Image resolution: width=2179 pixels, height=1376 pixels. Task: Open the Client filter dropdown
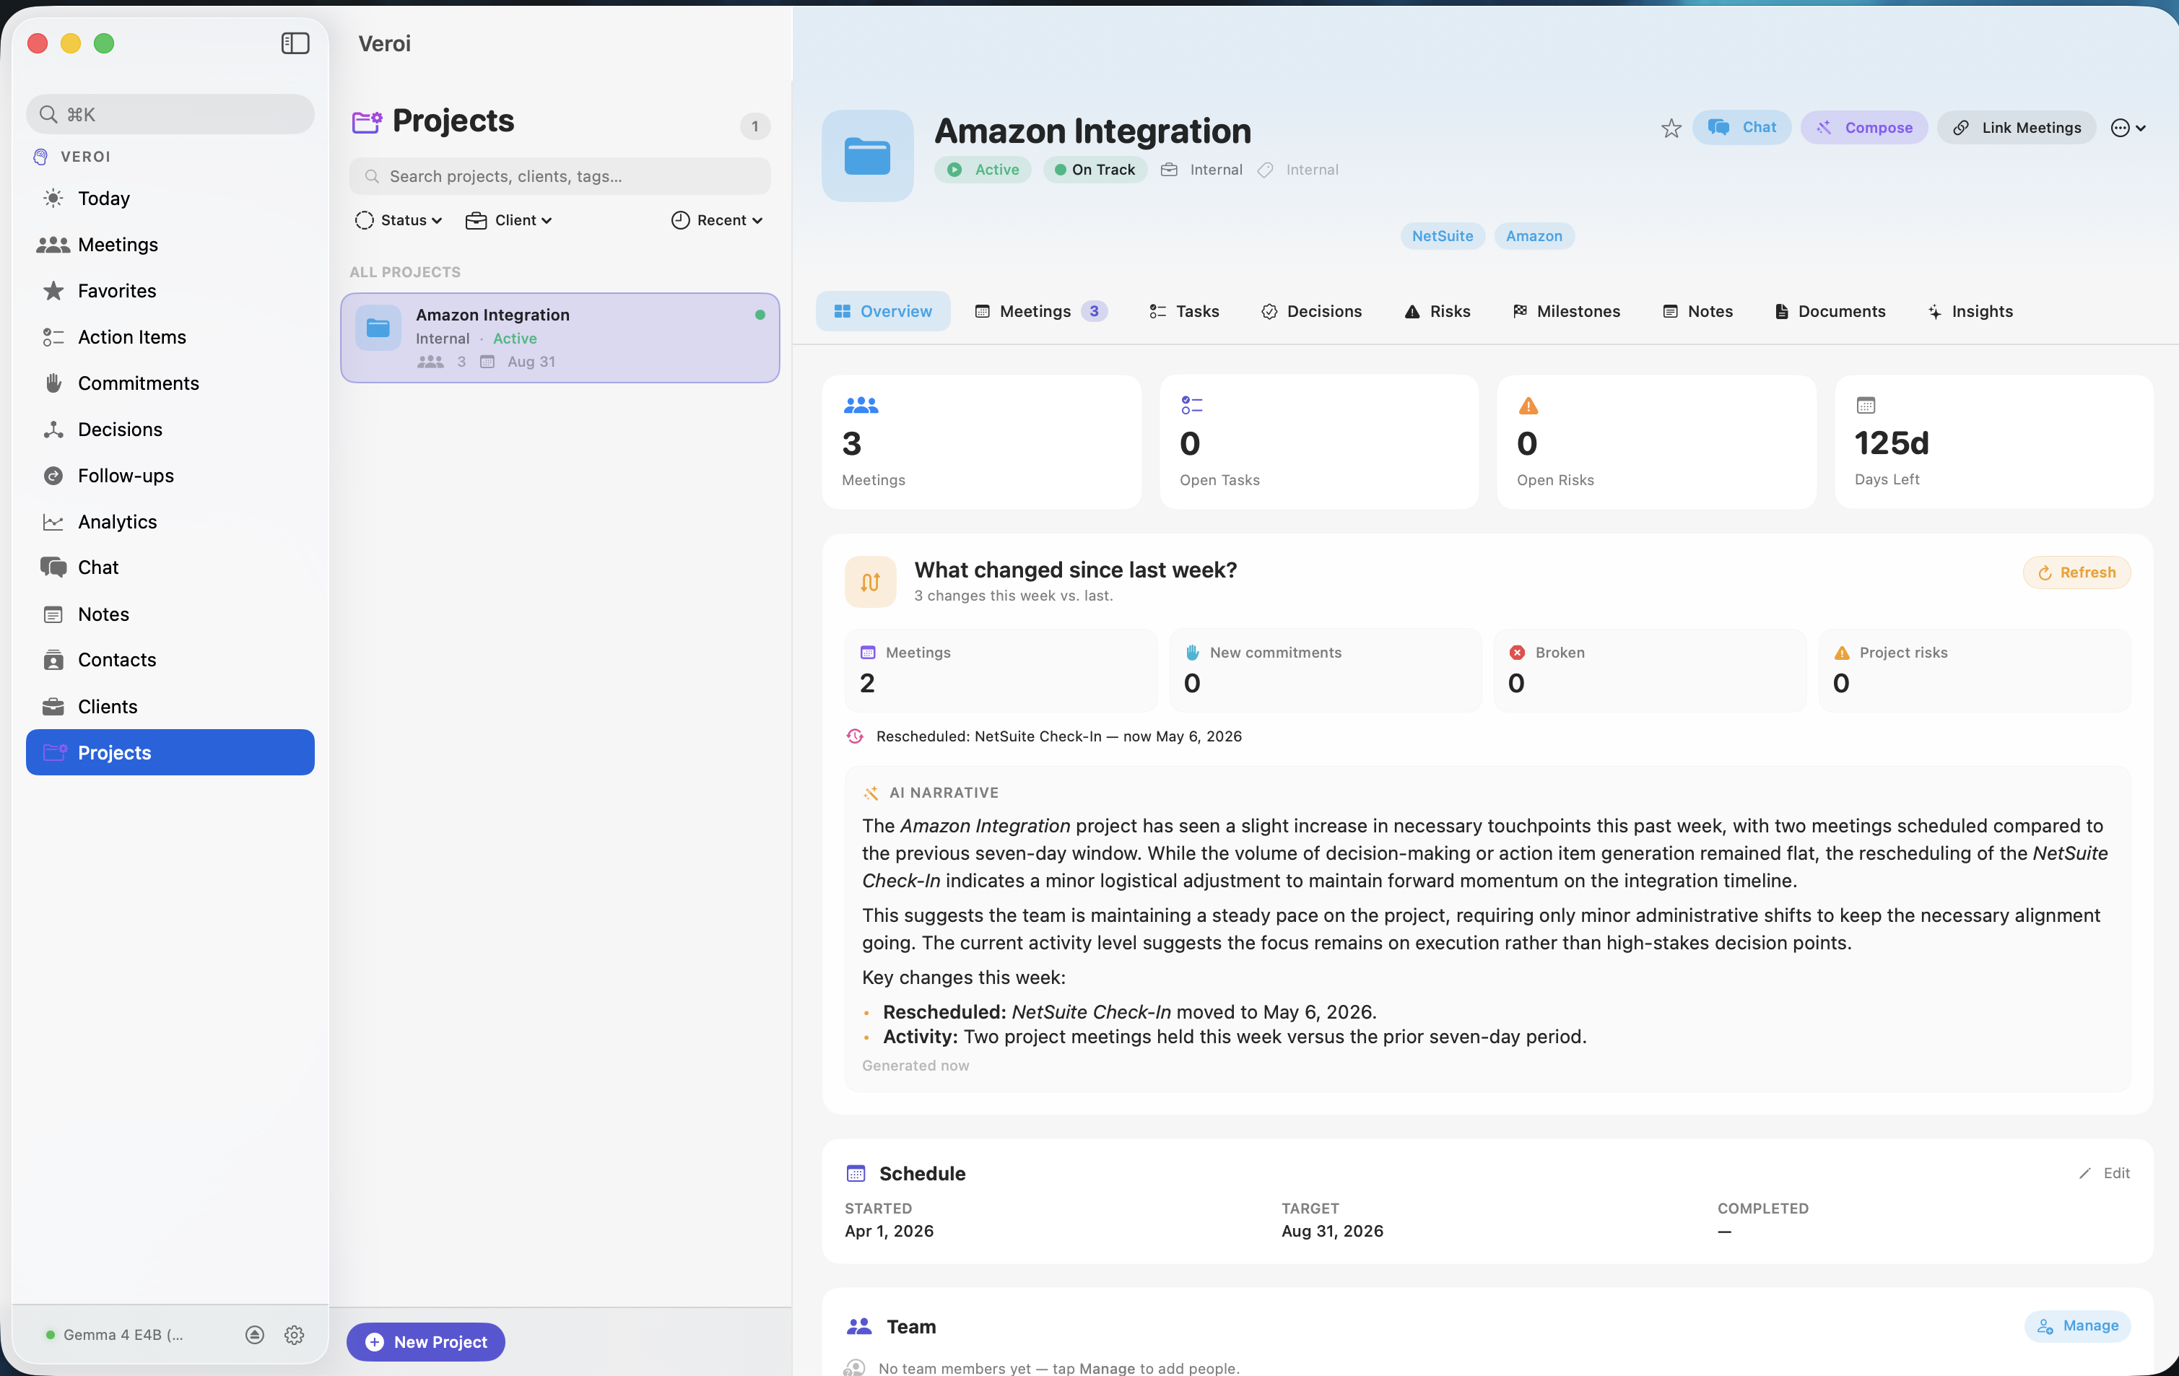[508, 220]
